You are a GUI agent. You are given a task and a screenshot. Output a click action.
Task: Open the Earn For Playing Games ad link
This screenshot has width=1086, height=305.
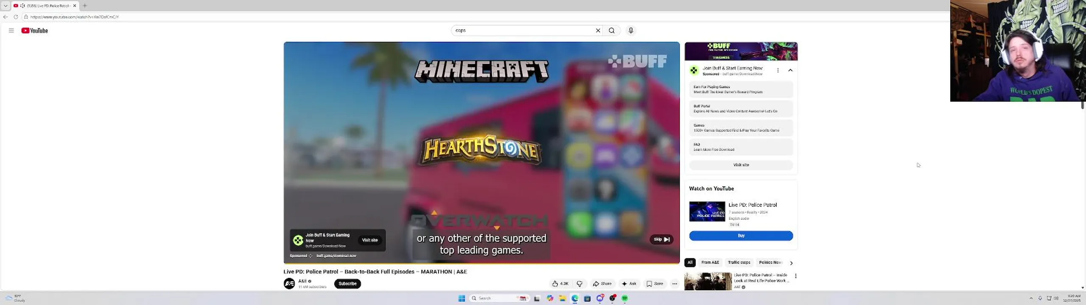point(741,89)
